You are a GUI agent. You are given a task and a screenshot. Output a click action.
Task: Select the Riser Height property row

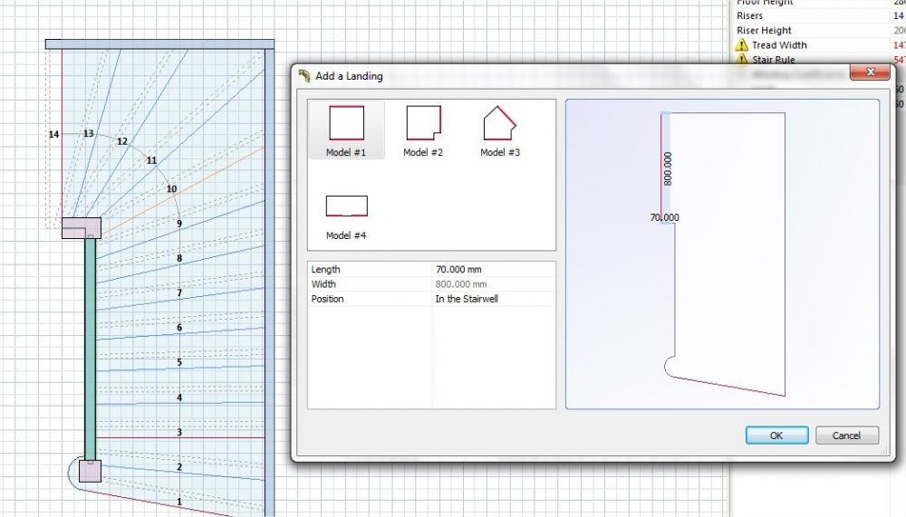coord(819,30)
